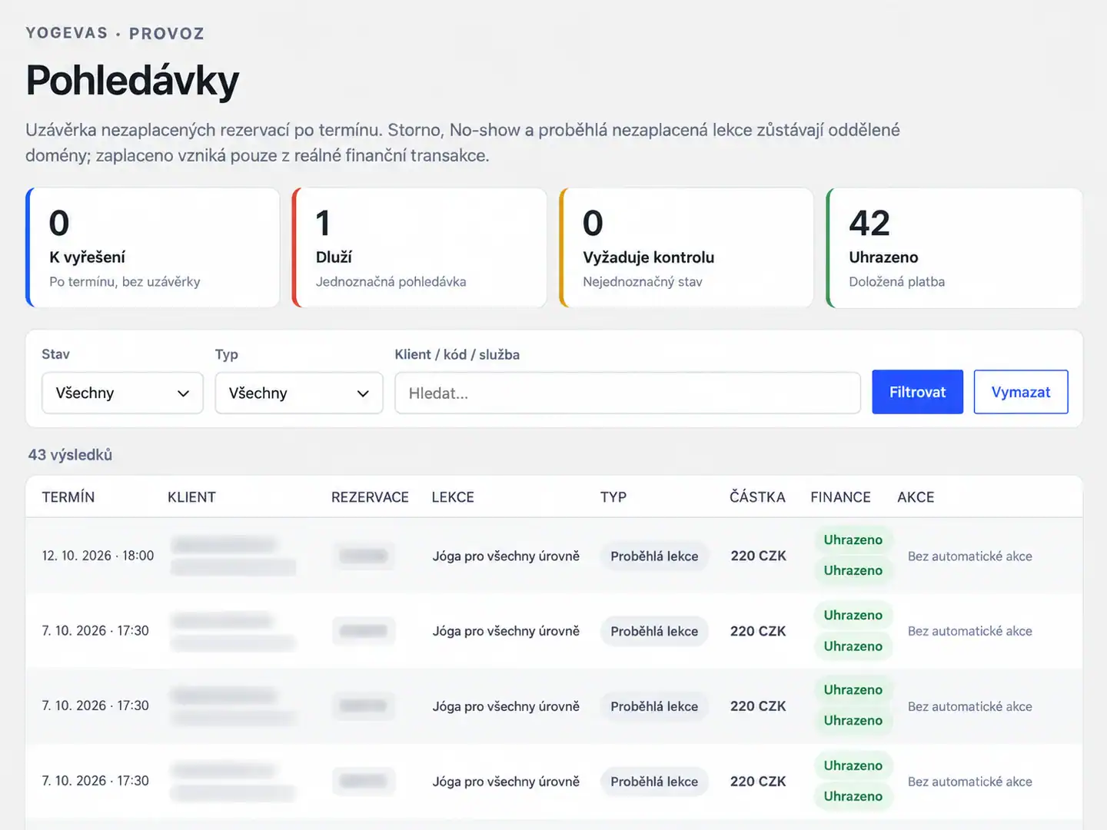Focus the Hledat search field
The width and height of the screenshot is (1107, 830).
tap(627, 393)
